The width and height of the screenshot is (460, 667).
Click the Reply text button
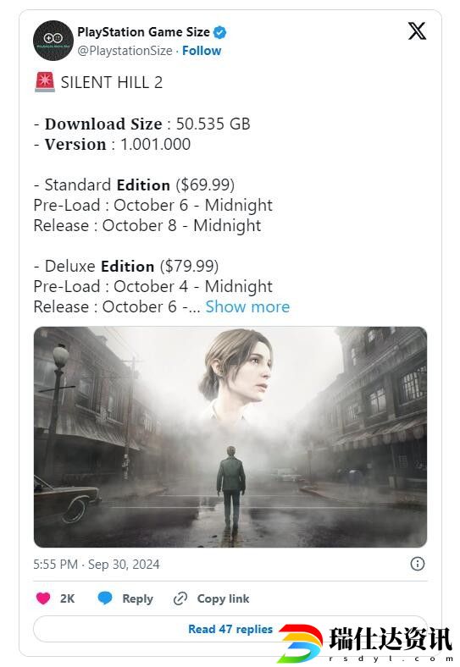(x=137, y=598)
